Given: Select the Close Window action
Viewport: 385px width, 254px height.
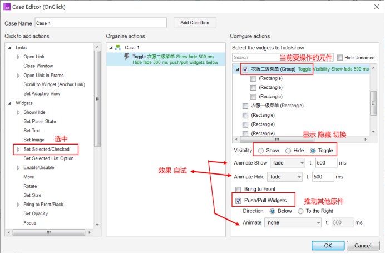Looking at the screenshot, I should [x=38, y=66].
